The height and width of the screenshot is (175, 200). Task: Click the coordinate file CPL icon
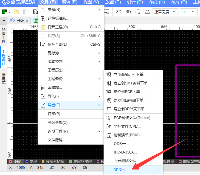[x=108, y=126]
